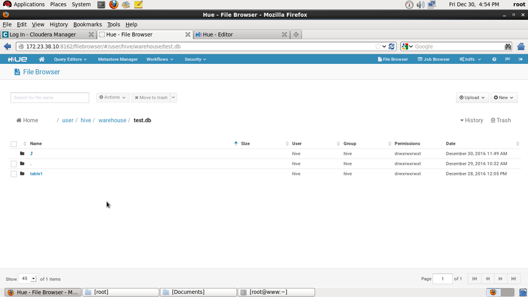Image resolution: width=528 pixels, height=297 pixels.
Task: Expand the History path dropdown
Action: coord(471,120)
